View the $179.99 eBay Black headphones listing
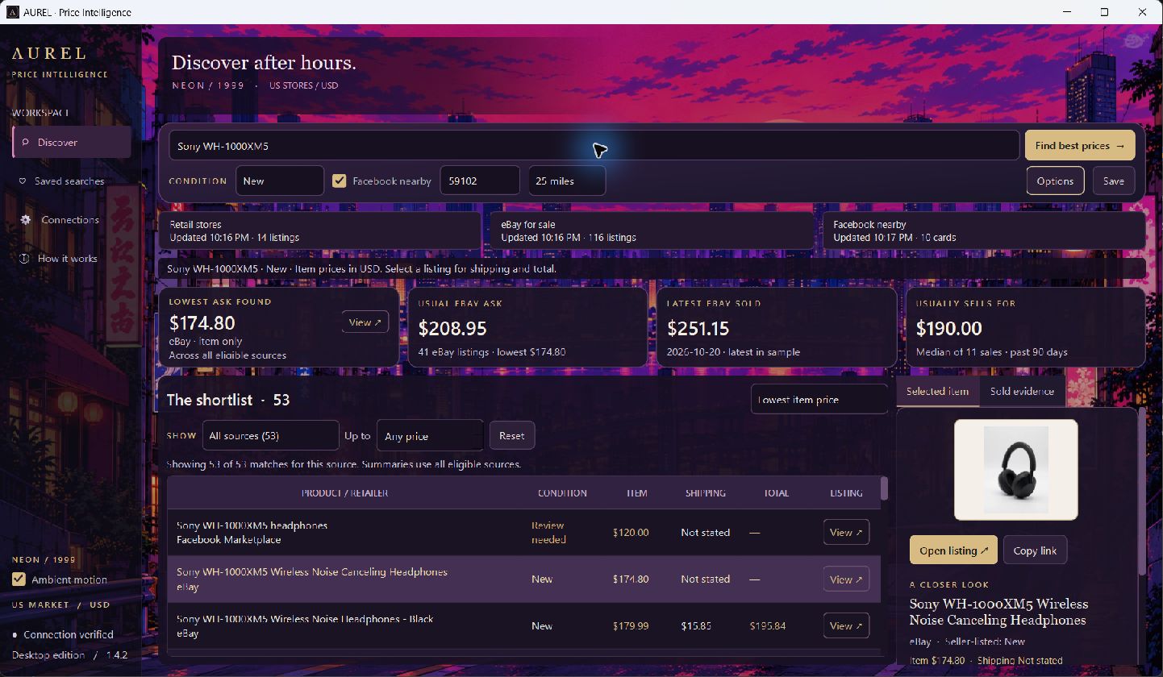1163x677 pixels. click(x=846, y=625)
